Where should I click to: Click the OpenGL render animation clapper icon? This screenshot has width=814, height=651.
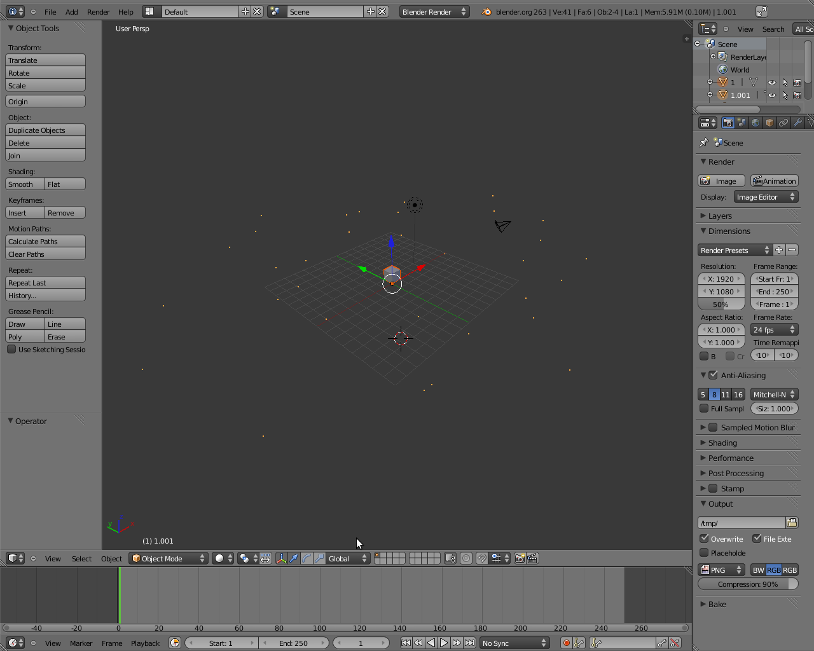pyautogui.click(x=533, y=558)
